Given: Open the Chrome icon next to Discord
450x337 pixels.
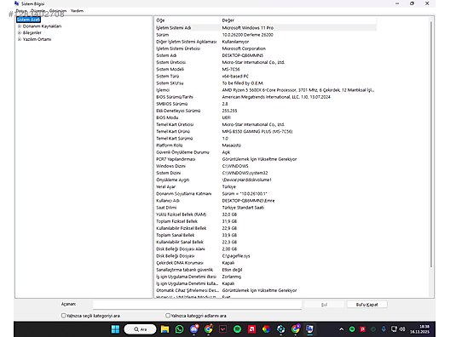Looking at the screenshot, I should point(208,329).
